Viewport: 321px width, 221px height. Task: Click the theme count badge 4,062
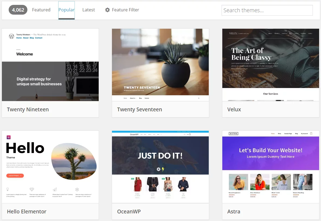click(18, 10)
